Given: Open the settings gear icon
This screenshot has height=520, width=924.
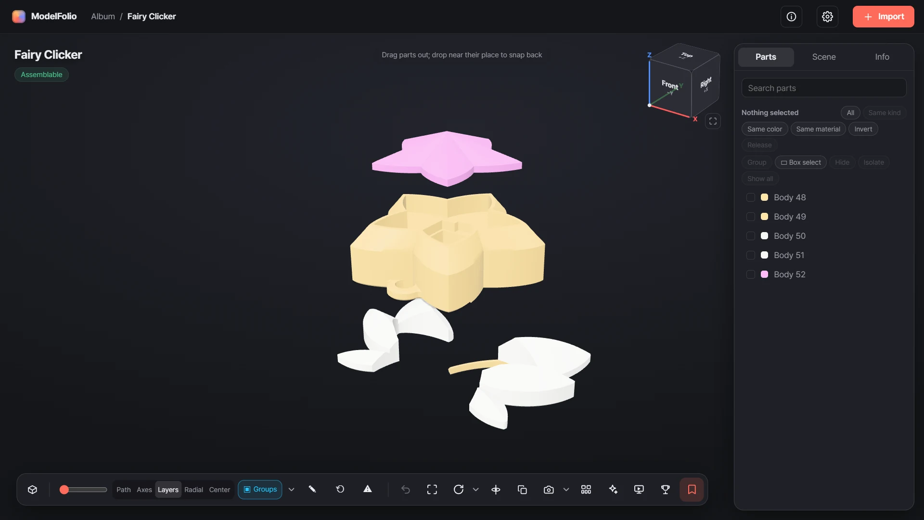Looking at the screenshot, I should (x=827, y=17).
